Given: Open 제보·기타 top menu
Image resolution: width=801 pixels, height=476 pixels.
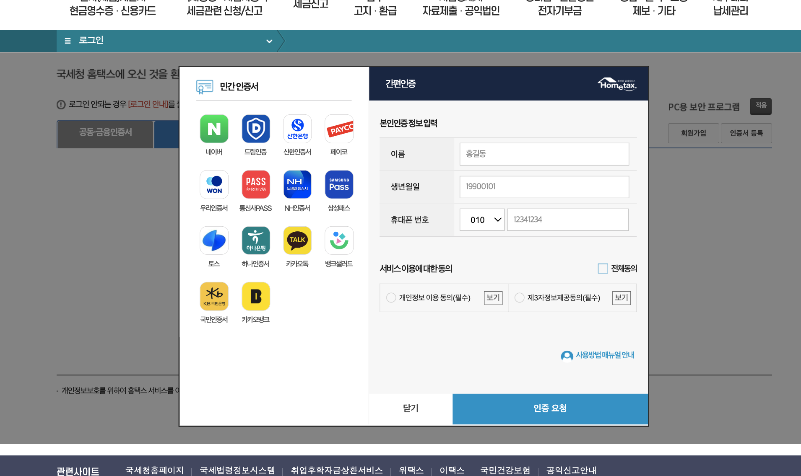Looking at the screenshot, I should coord(654,11).
